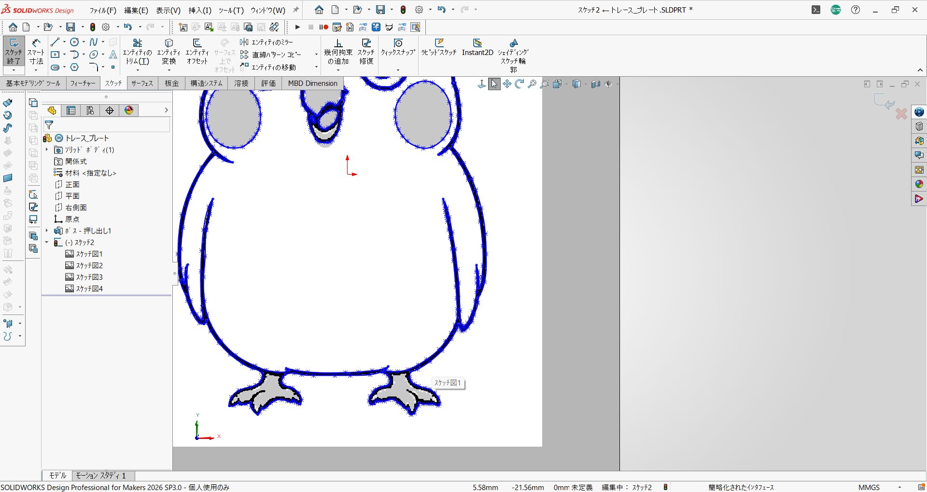Click the Rotate View icon
The height and width of the screenshot is (492, 927).
tap(520, 84)
